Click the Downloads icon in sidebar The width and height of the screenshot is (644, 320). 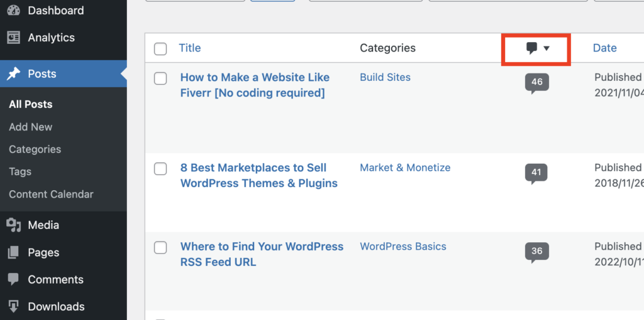pyautogui.click(x=14, y=306)
